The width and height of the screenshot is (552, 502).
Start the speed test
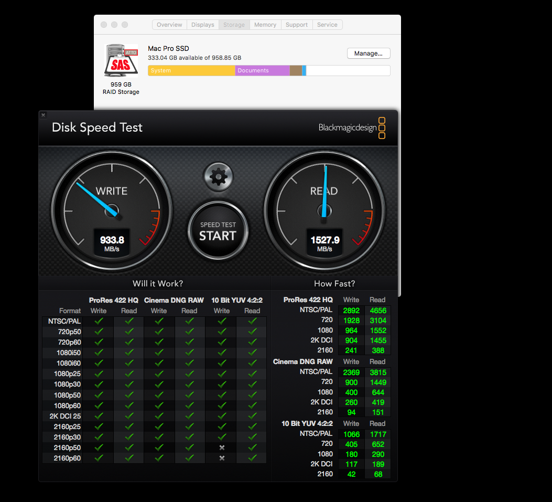click(218, 231)
